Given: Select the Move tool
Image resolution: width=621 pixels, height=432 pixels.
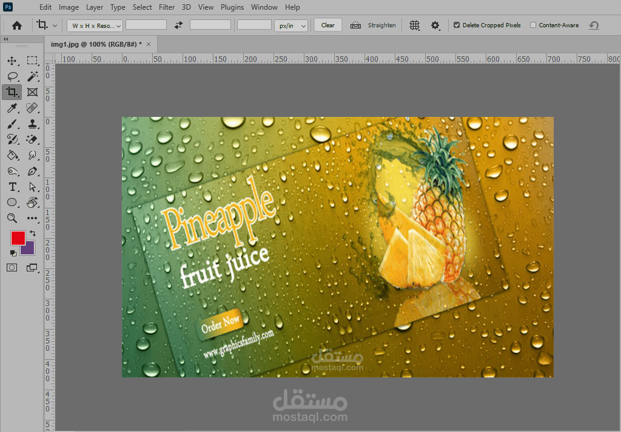Looking at the screenshot, I should [x=12, y=61].
